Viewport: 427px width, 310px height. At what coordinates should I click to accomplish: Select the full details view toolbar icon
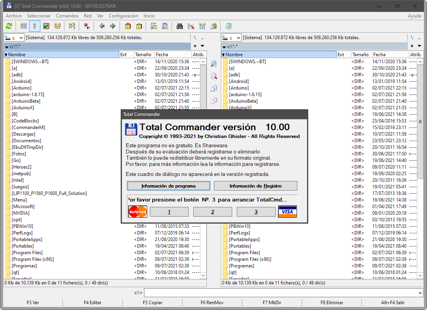(x=35, y=26)
